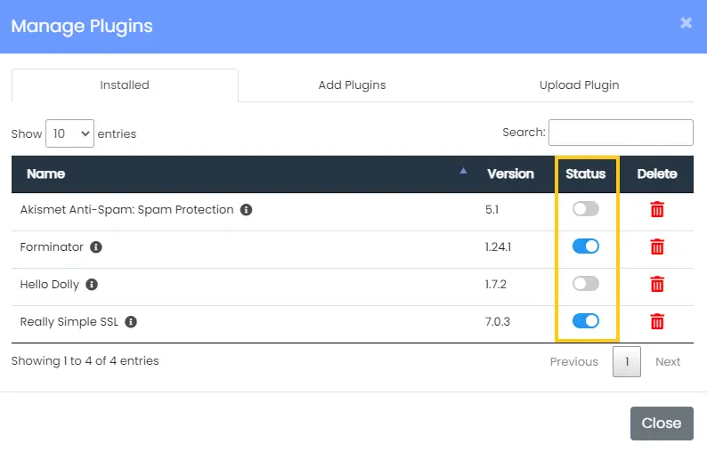Click the Hello Dolly info icon
The image size is (707, 452).
click(92, 285)
